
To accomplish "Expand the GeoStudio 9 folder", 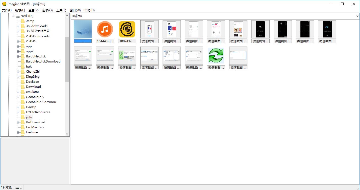I will pos(18,97).
